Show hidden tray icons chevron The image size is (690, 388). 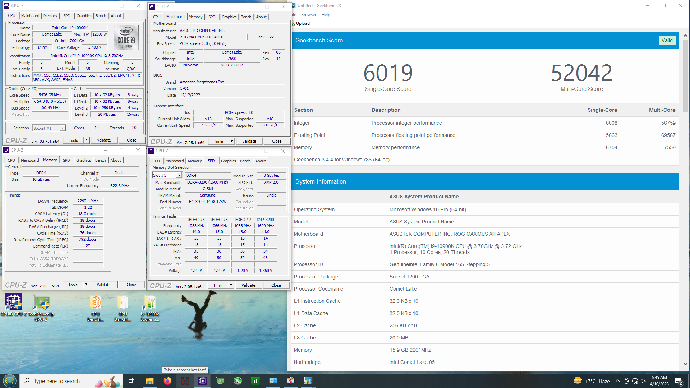[617, 381]
